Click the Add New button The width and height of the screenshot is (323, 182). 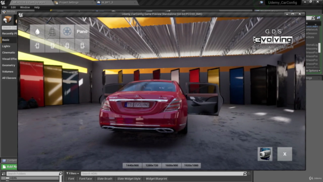(9, 167)
